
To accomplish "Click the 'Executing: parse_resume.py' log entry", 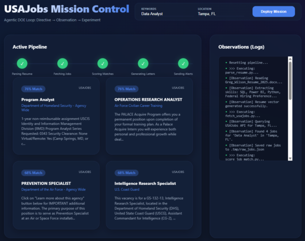I will pyautogui.click(x=243, y=70).
